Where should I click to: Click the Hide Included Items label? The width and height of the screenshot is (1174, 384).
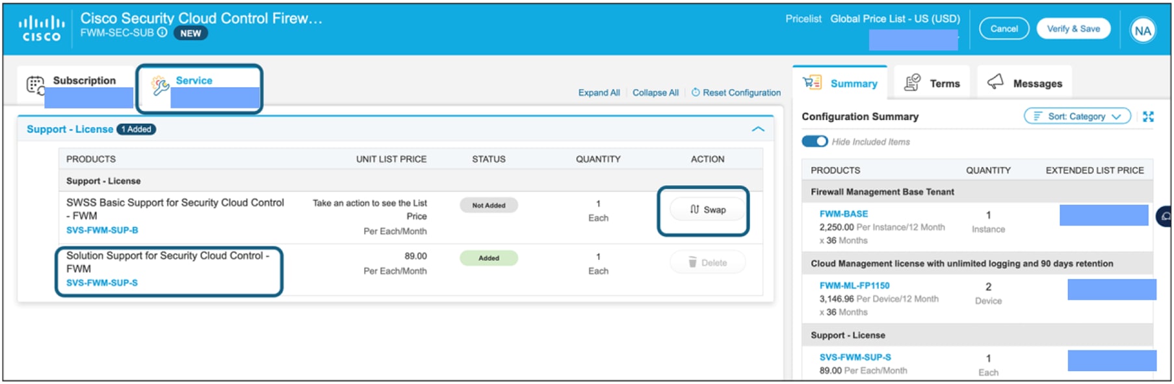coord(870,142)
